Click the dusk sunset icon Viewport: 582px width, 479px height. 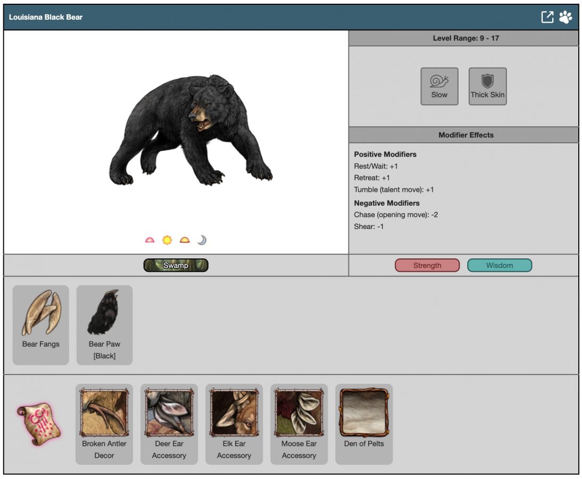pos(185,240)
